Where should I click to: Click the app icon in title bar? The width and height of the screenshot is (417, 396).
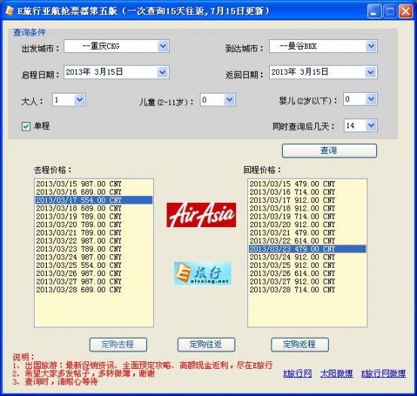[x=9, y=11]
